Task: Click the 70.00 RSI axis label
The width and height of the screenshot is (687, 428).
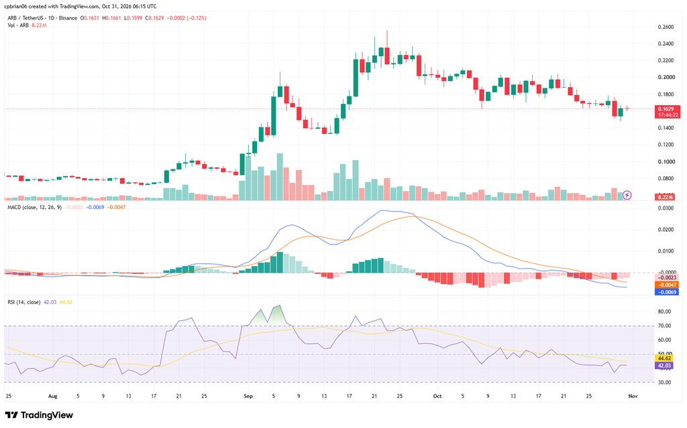Action: (x=665, y=326)
